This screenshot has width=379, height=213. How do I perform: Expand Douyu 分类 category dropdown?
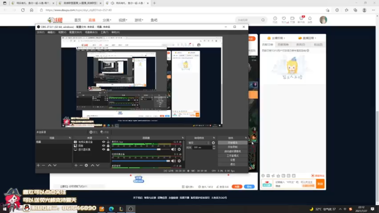click(x=107, y=20)
